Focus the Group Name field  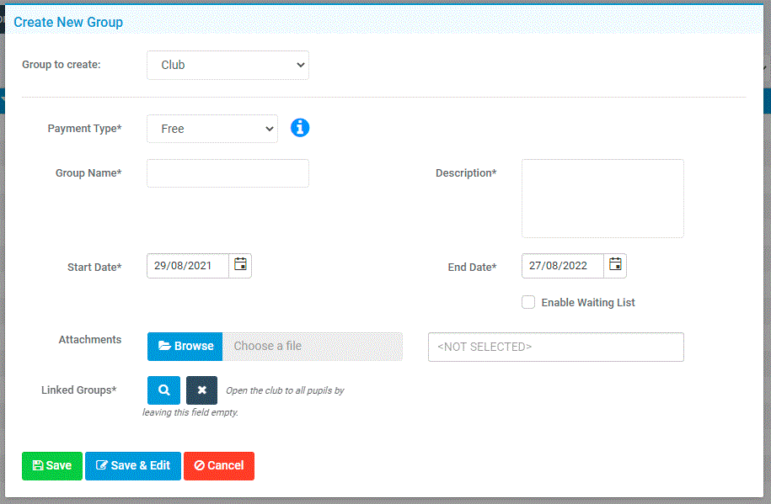[x=228, y=173]
